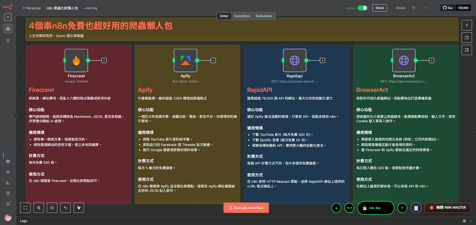
Task: Select the BrowserAct globe node
Action: tap(404, 60)
